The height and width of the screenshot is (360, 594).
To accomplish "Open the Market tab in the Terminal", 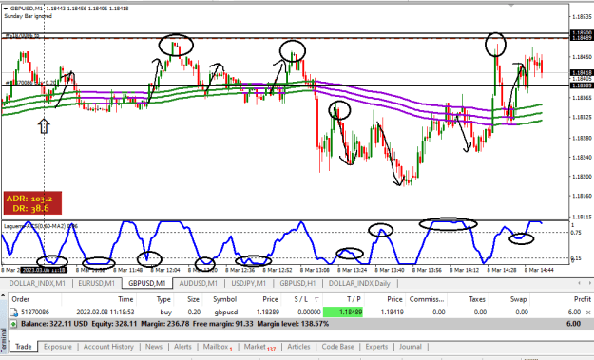I will tap(259, 347).
